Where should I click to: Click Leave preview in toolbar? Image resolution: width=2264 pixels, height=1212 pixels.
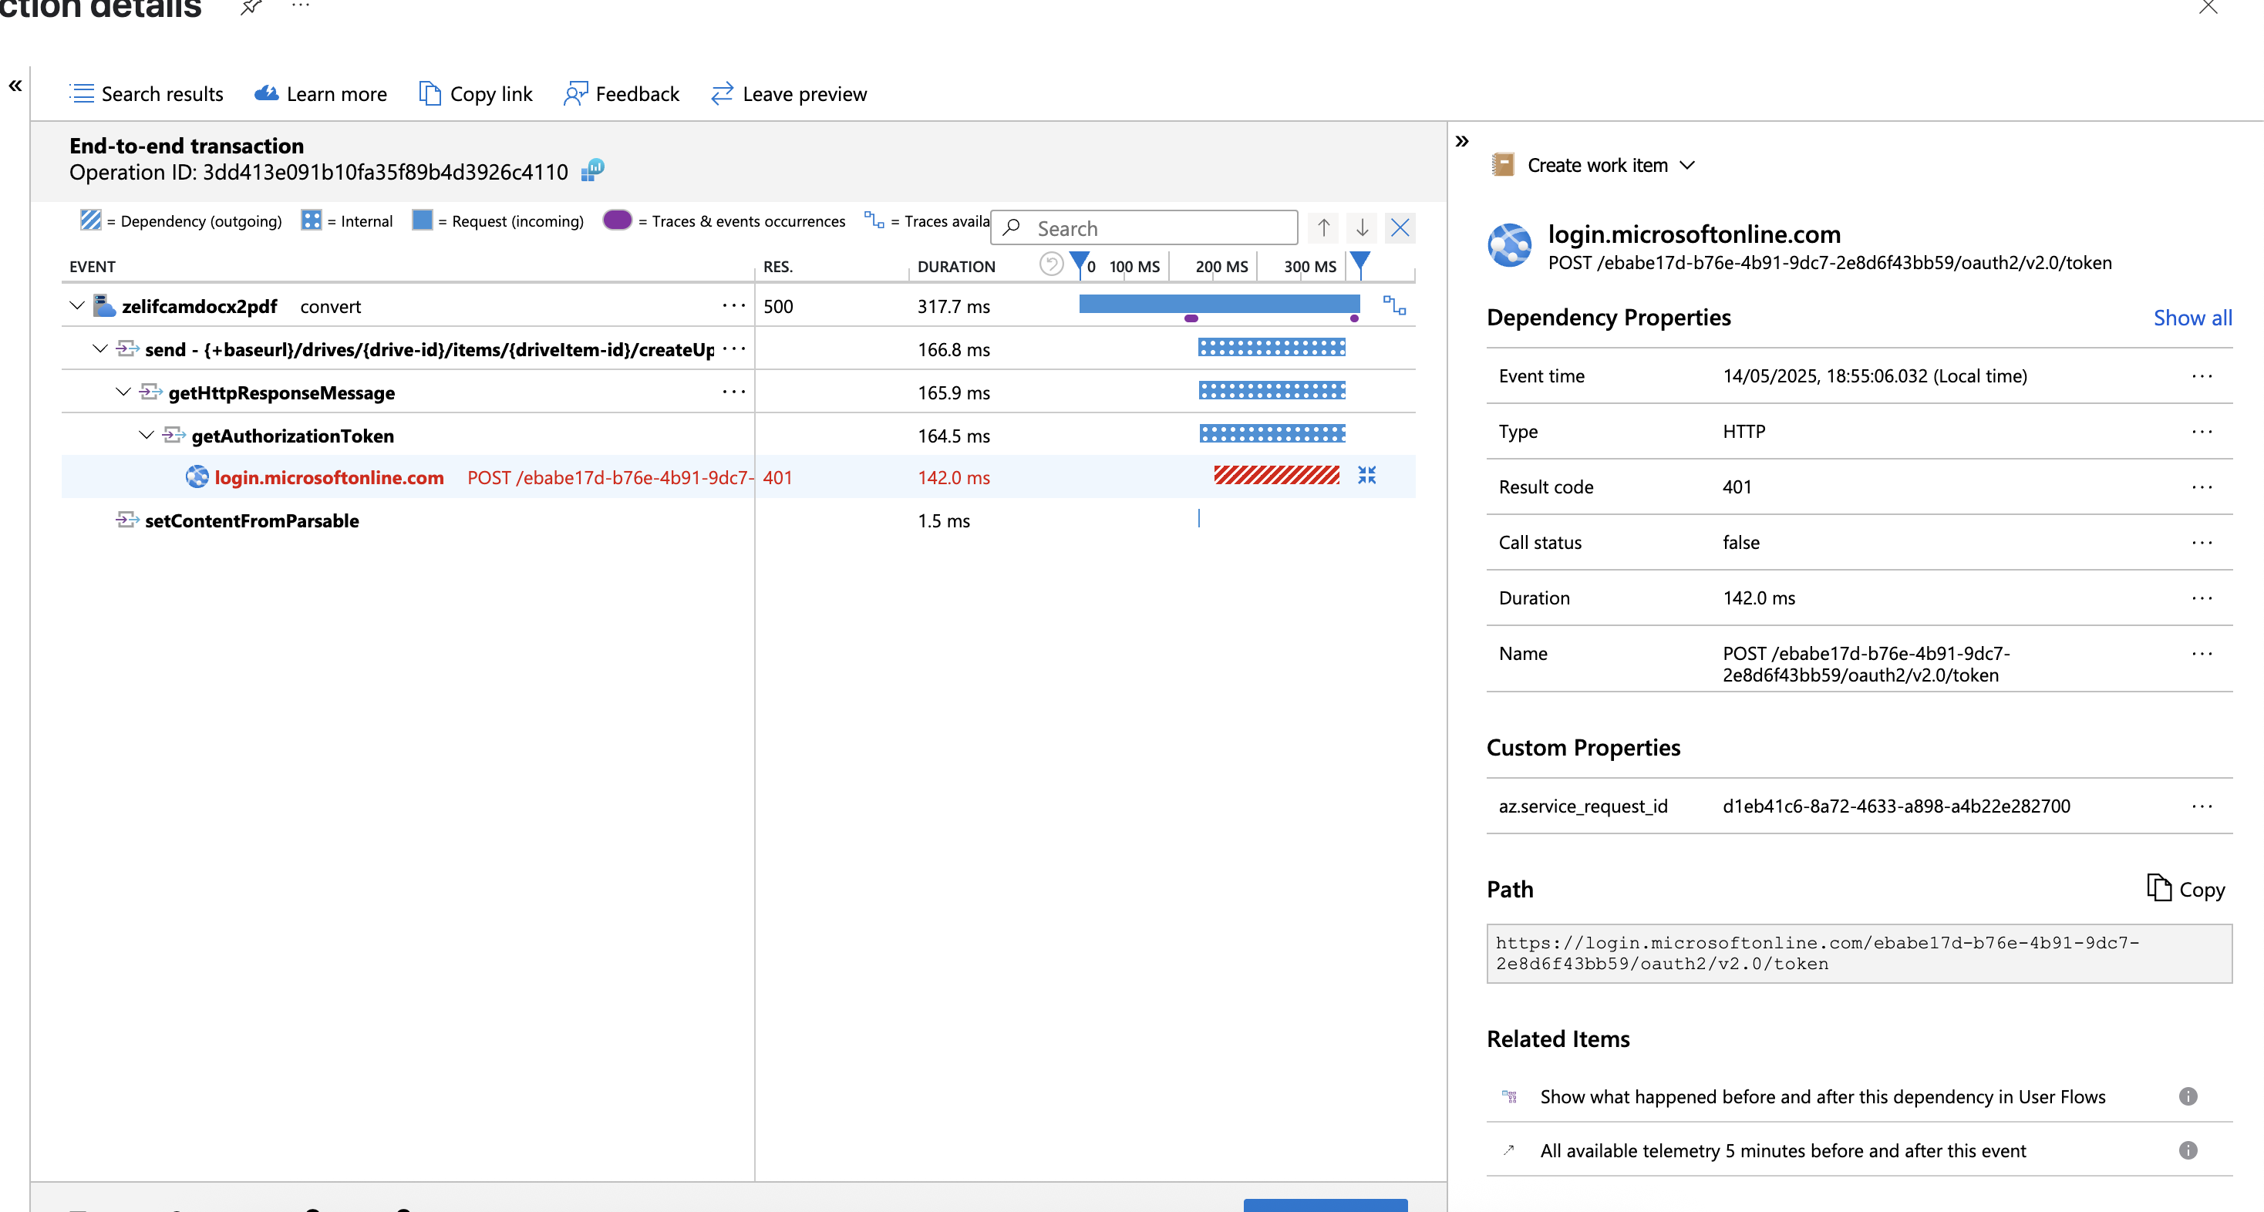pos(788,94)
